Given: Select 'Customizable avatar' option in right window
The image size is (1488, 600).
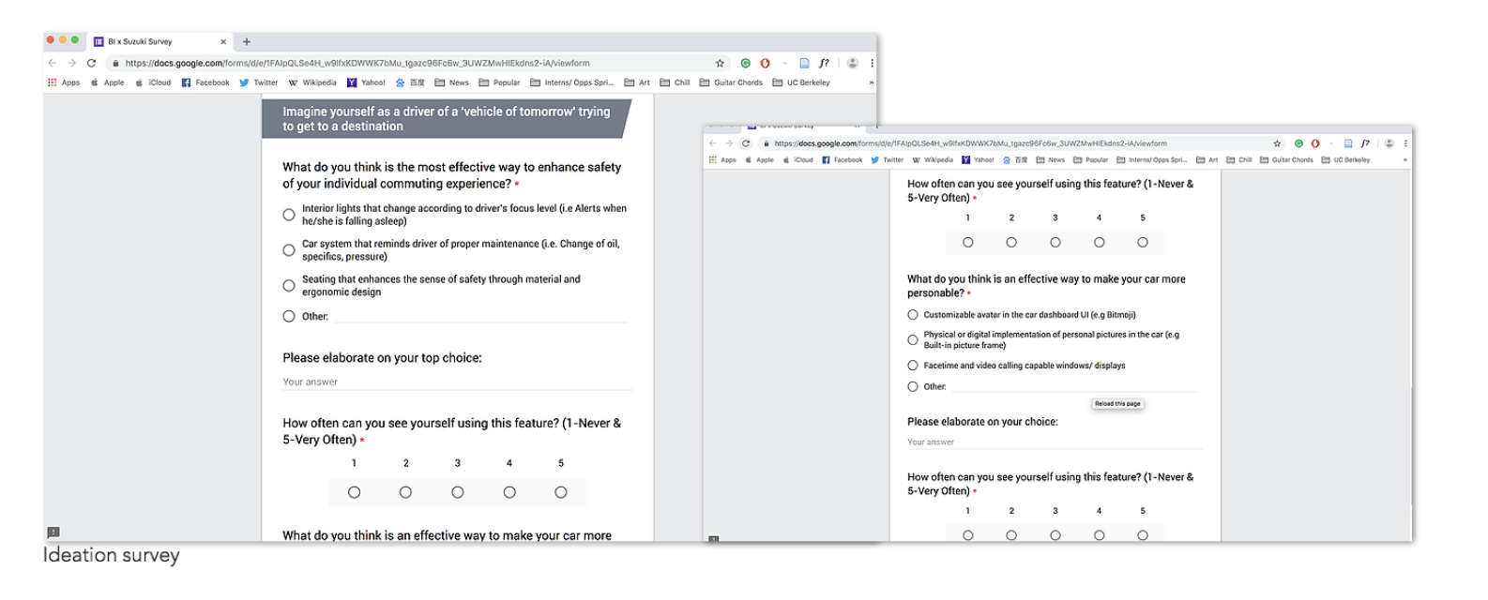Looking at the screenshot, I should point(913,315).
